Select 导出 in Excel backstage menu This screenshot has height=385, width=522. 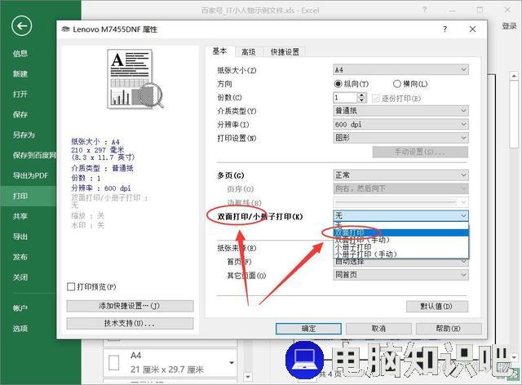click(x=20, y=237)
